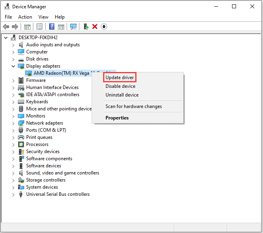263x233 pixels.
Task: Click the Properties sheet toolbar icon
Action: 39,27
